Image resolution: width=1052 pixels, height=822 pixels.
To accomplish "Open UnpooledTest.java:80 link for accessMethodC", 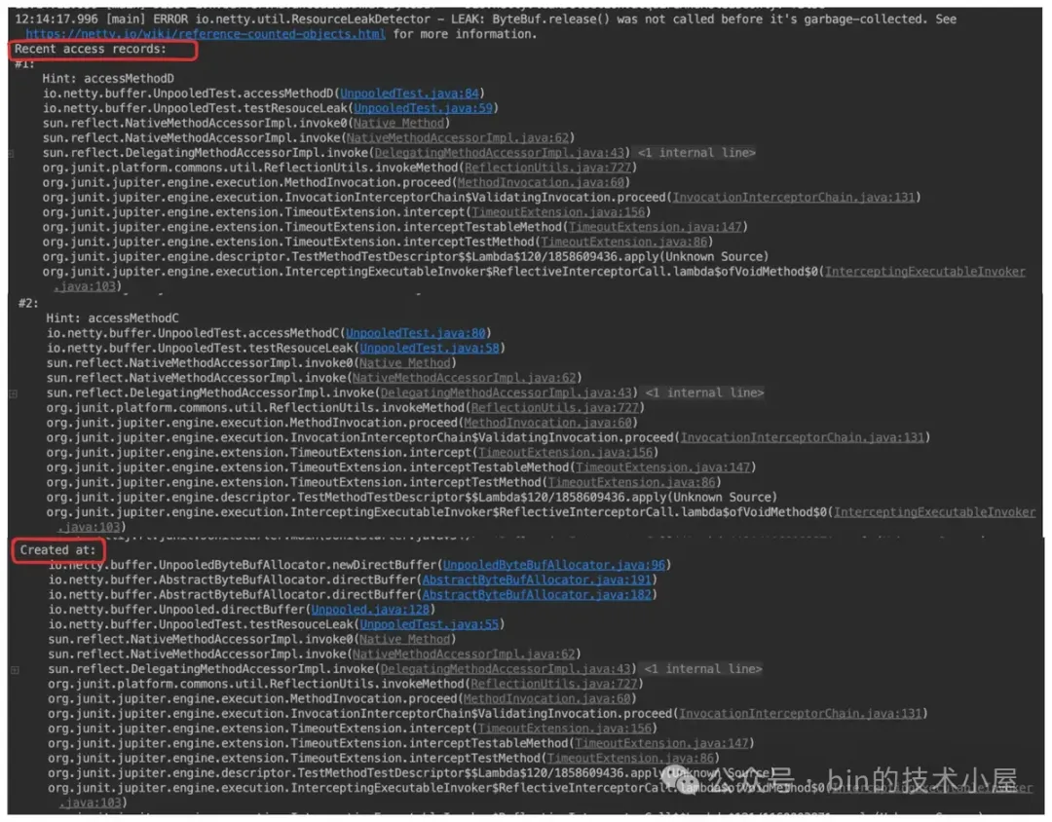I will click(x=415, y=333).
